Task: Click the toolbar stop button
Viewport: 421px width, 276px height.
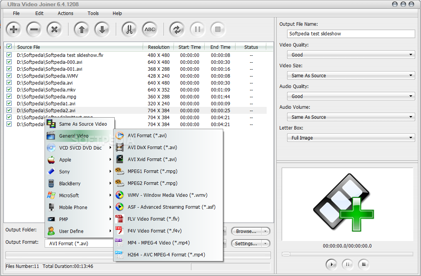Action: tap(218, 29)
